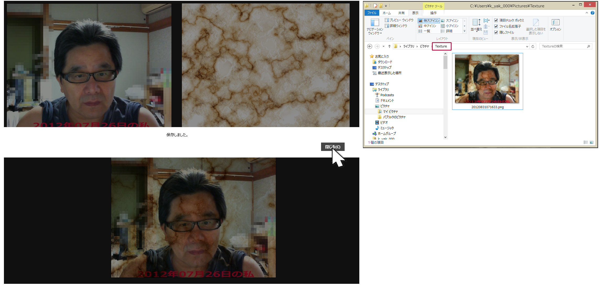Viewport: 602px width, 288px height.
Task: Open the 並べ替え sort dropdown
Action: tap(476, 25)
